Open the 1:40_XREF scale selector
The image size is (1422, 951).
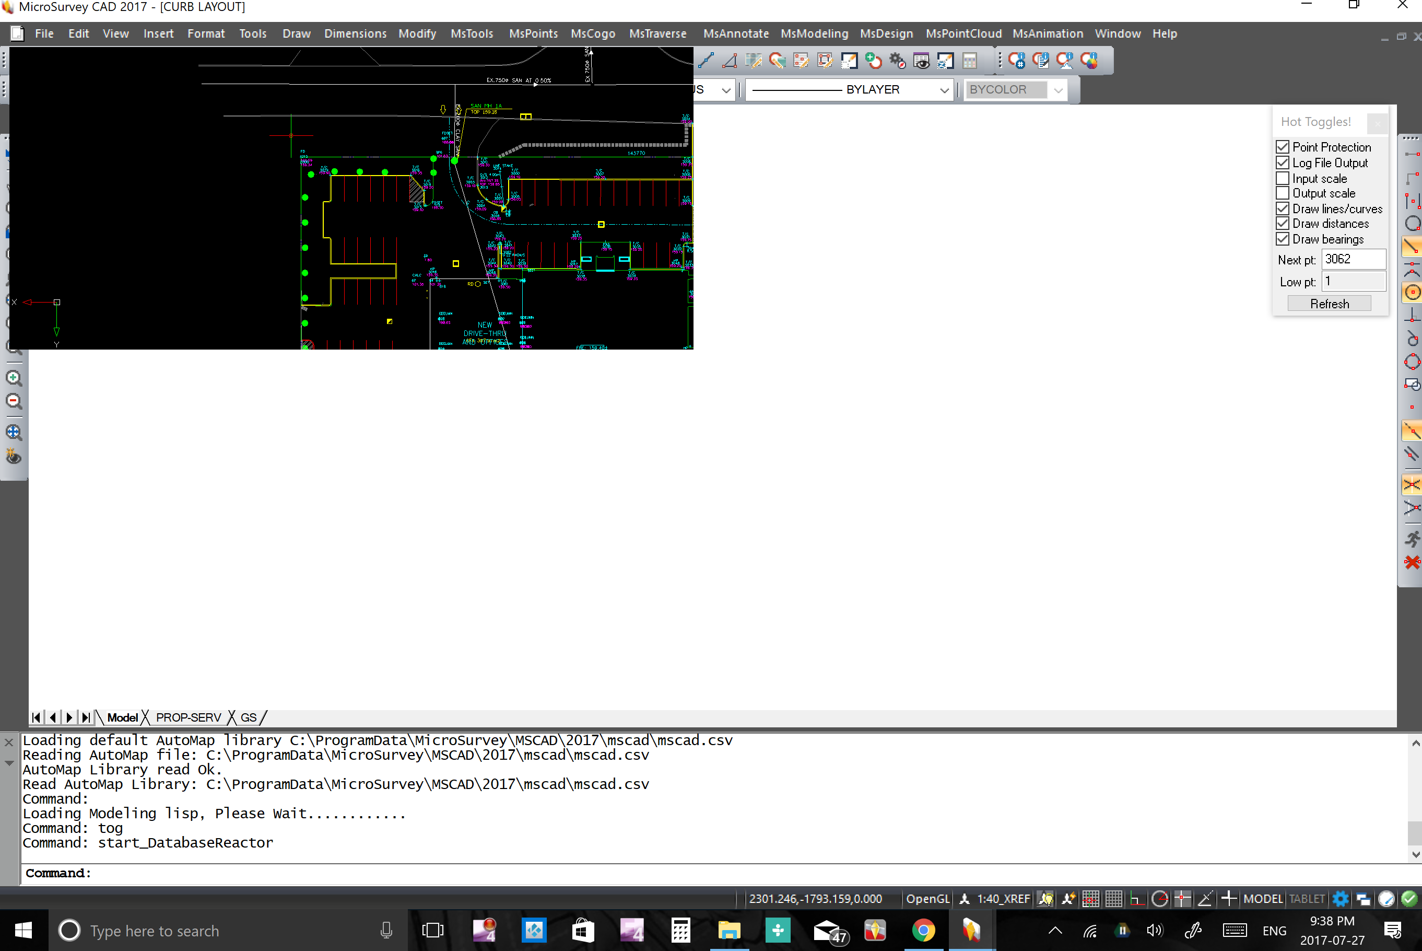[x=1003, y=899]
